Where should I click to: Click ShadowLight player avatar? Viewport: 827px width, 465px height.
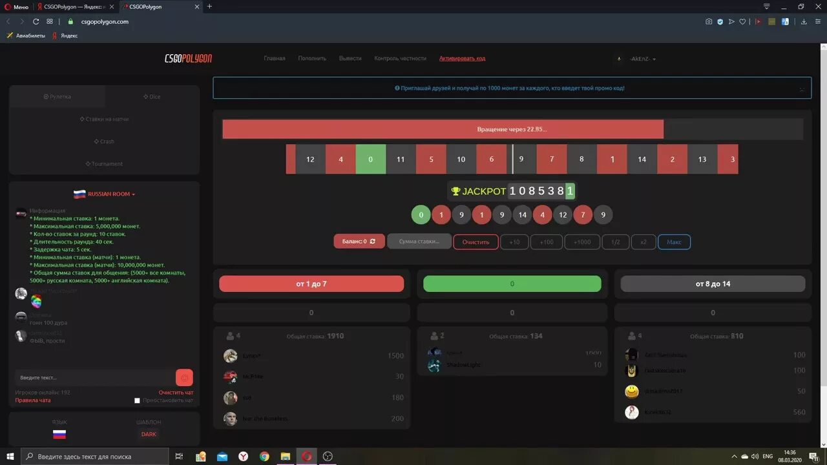point(434,365)
